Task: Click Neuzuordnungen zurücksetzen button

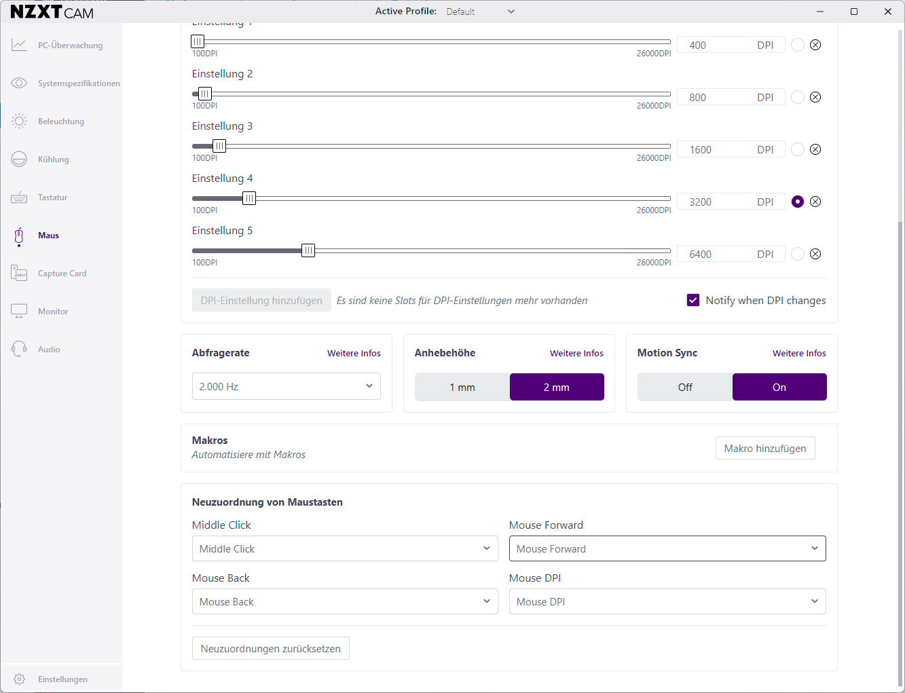Action: (x=270, y=648)
